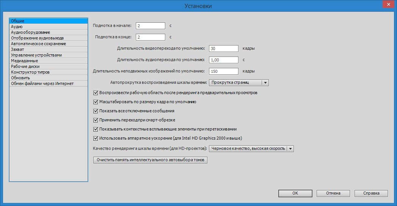397x206 pixels.
Task: Click the Подмотка в конце field
Action: [151, 37]
